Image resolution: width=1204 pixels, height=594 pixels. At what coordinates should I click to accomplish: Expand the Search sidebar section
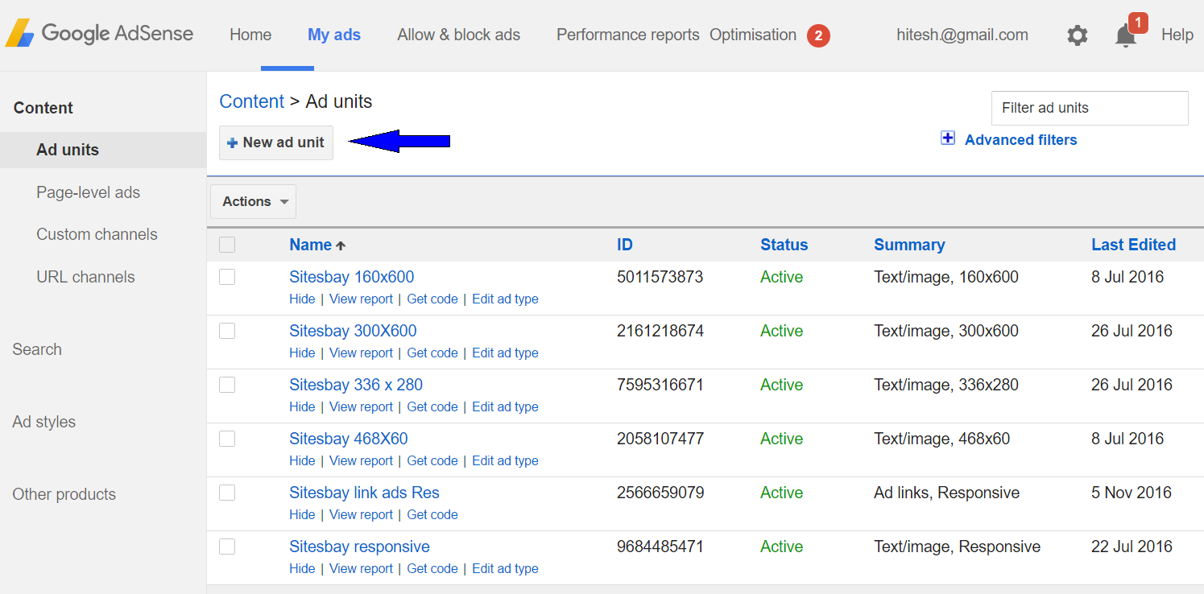pyautogui.click(x=37, y=349)
